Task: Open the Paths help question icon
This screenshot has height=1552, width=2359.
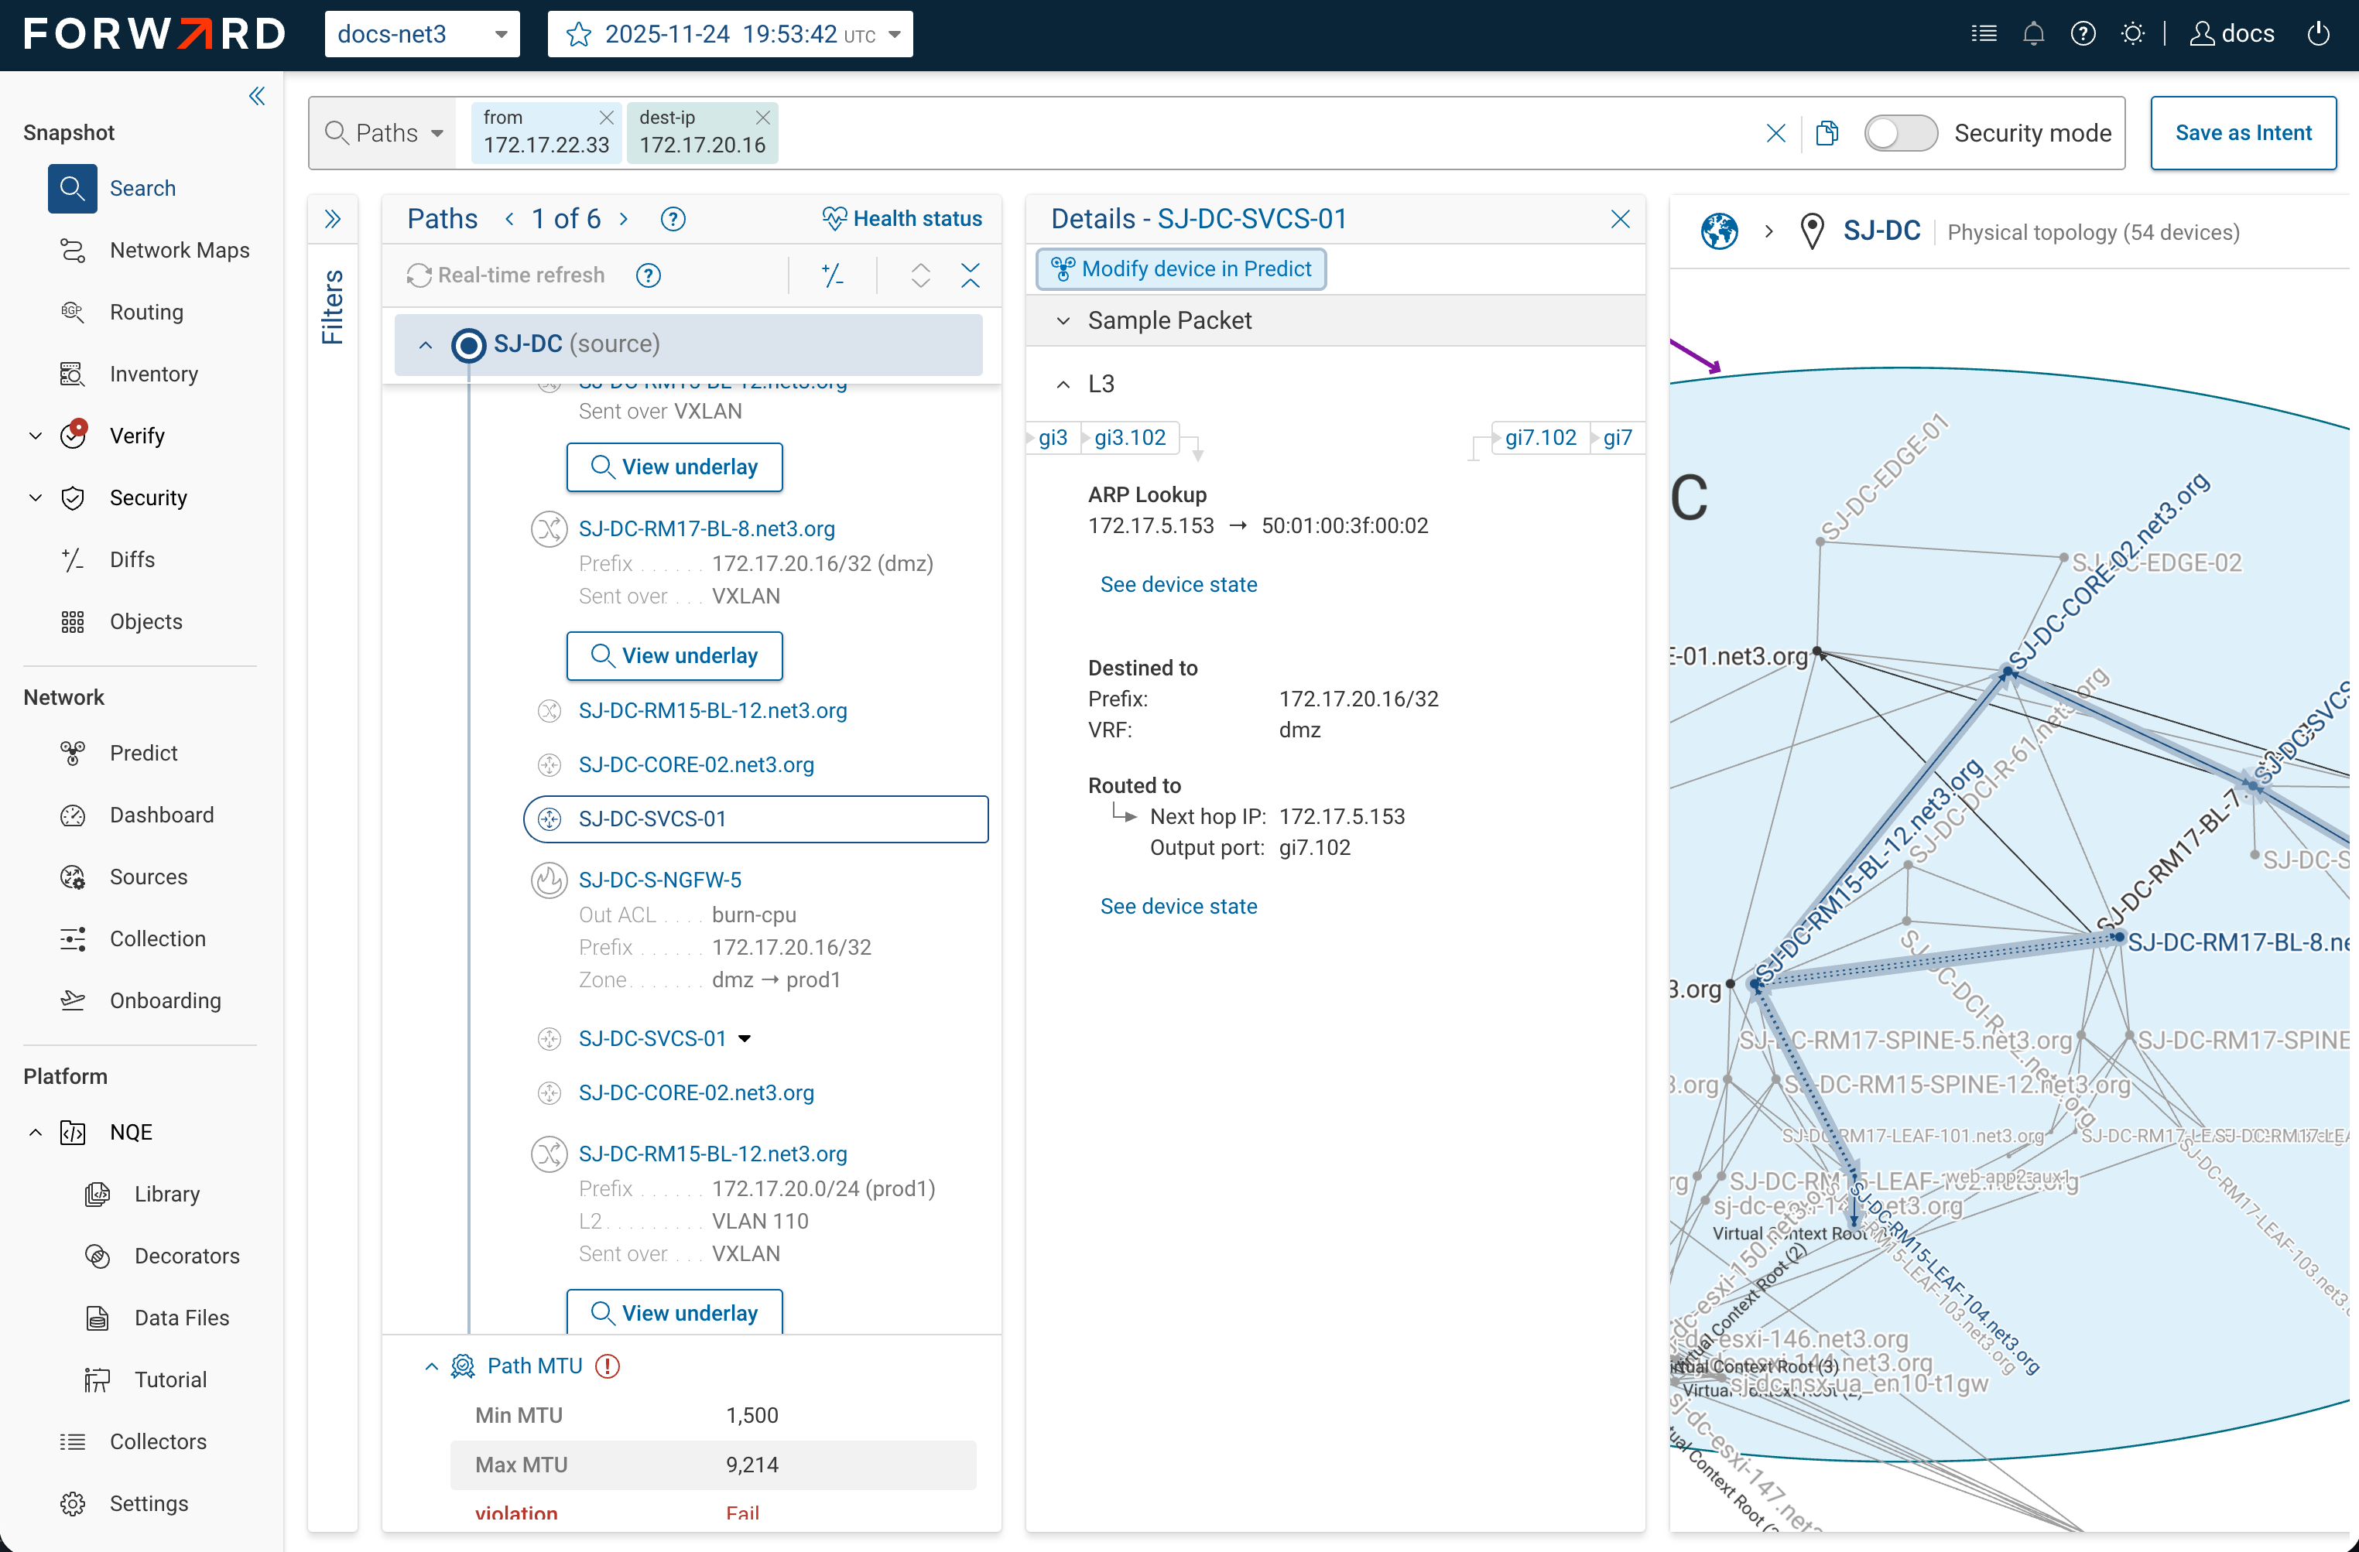Action: (x=673, y=219)
